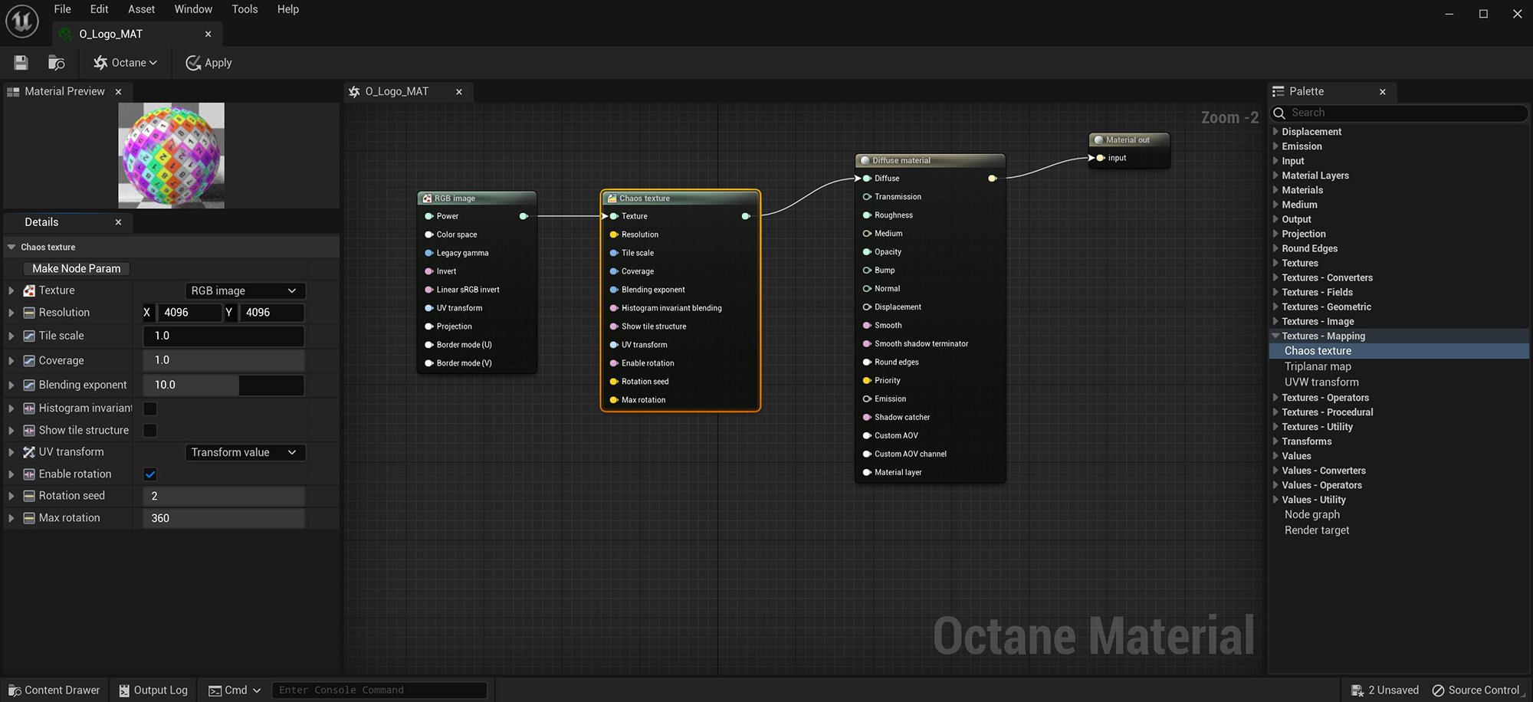Click the Enter Console Command field

pos(379,690)
